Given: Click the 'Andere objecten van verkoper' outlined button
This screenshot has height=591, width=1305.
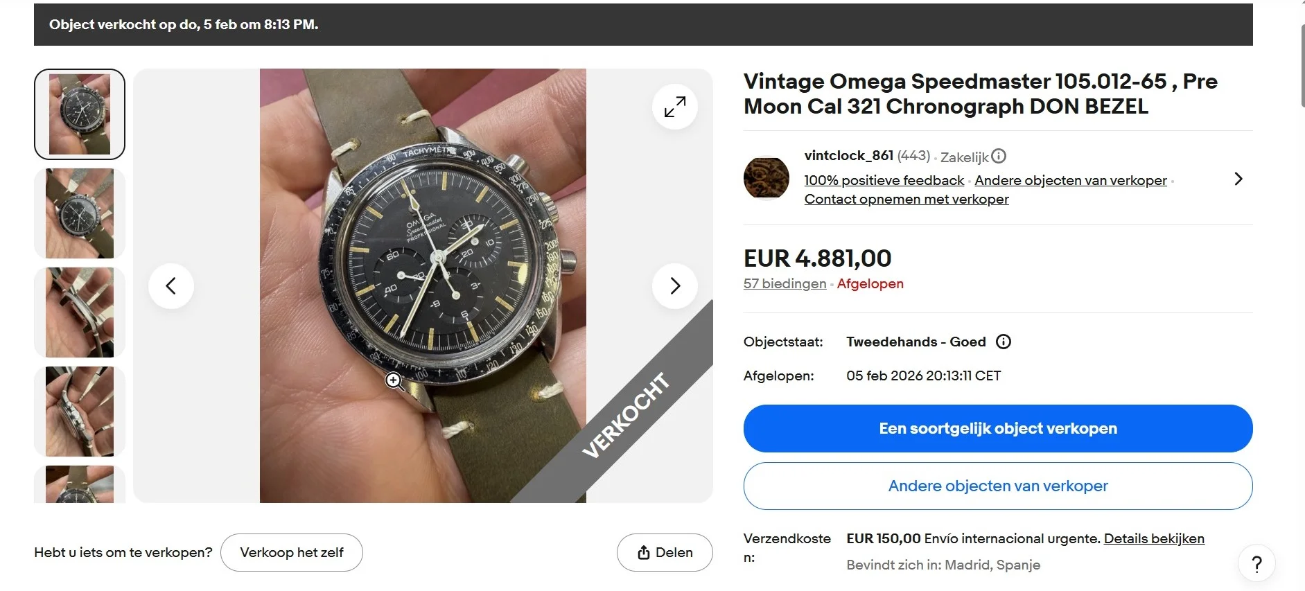Looking at the screenshot, I should pos(997,486).
